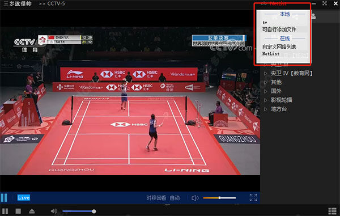Enter fullscreen via the video overlay expand icon
340x216 pixels.
(x=253, y=197)
